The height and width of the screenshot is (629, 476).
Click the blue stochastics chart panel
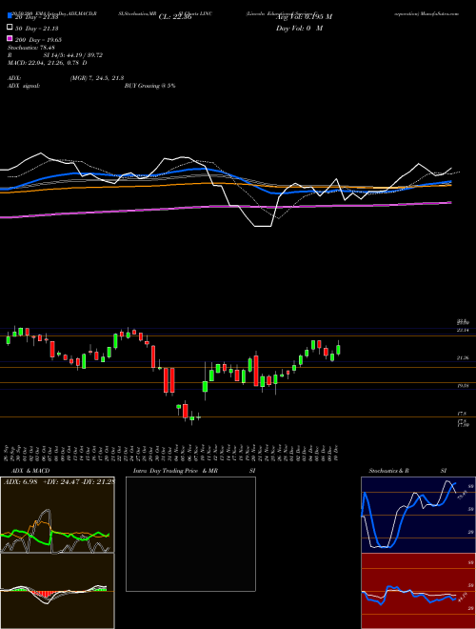pyautogui.click(x=418, y=515)
